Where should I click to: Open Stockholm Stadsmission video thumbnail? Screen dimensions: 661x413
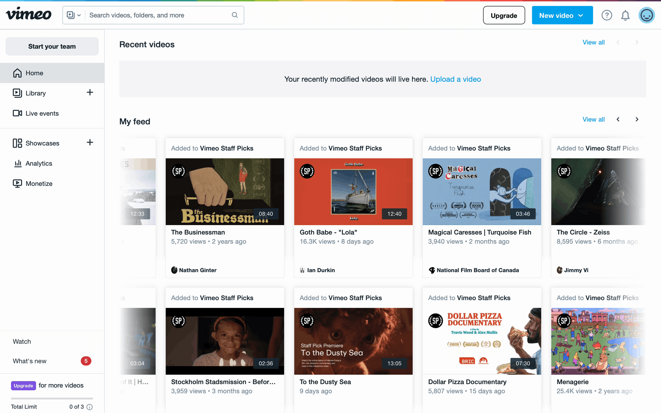[x=225, y=341]
